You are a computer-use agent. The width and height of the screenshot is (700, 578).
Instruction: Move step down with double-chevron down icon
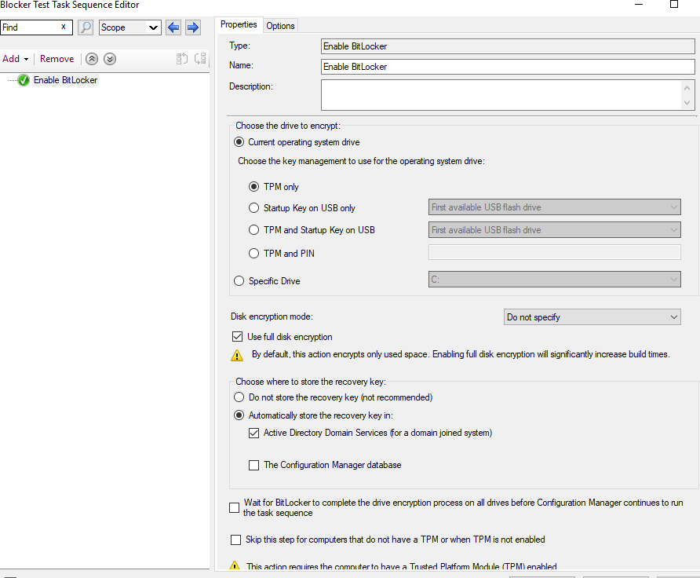tap(110, 59)
